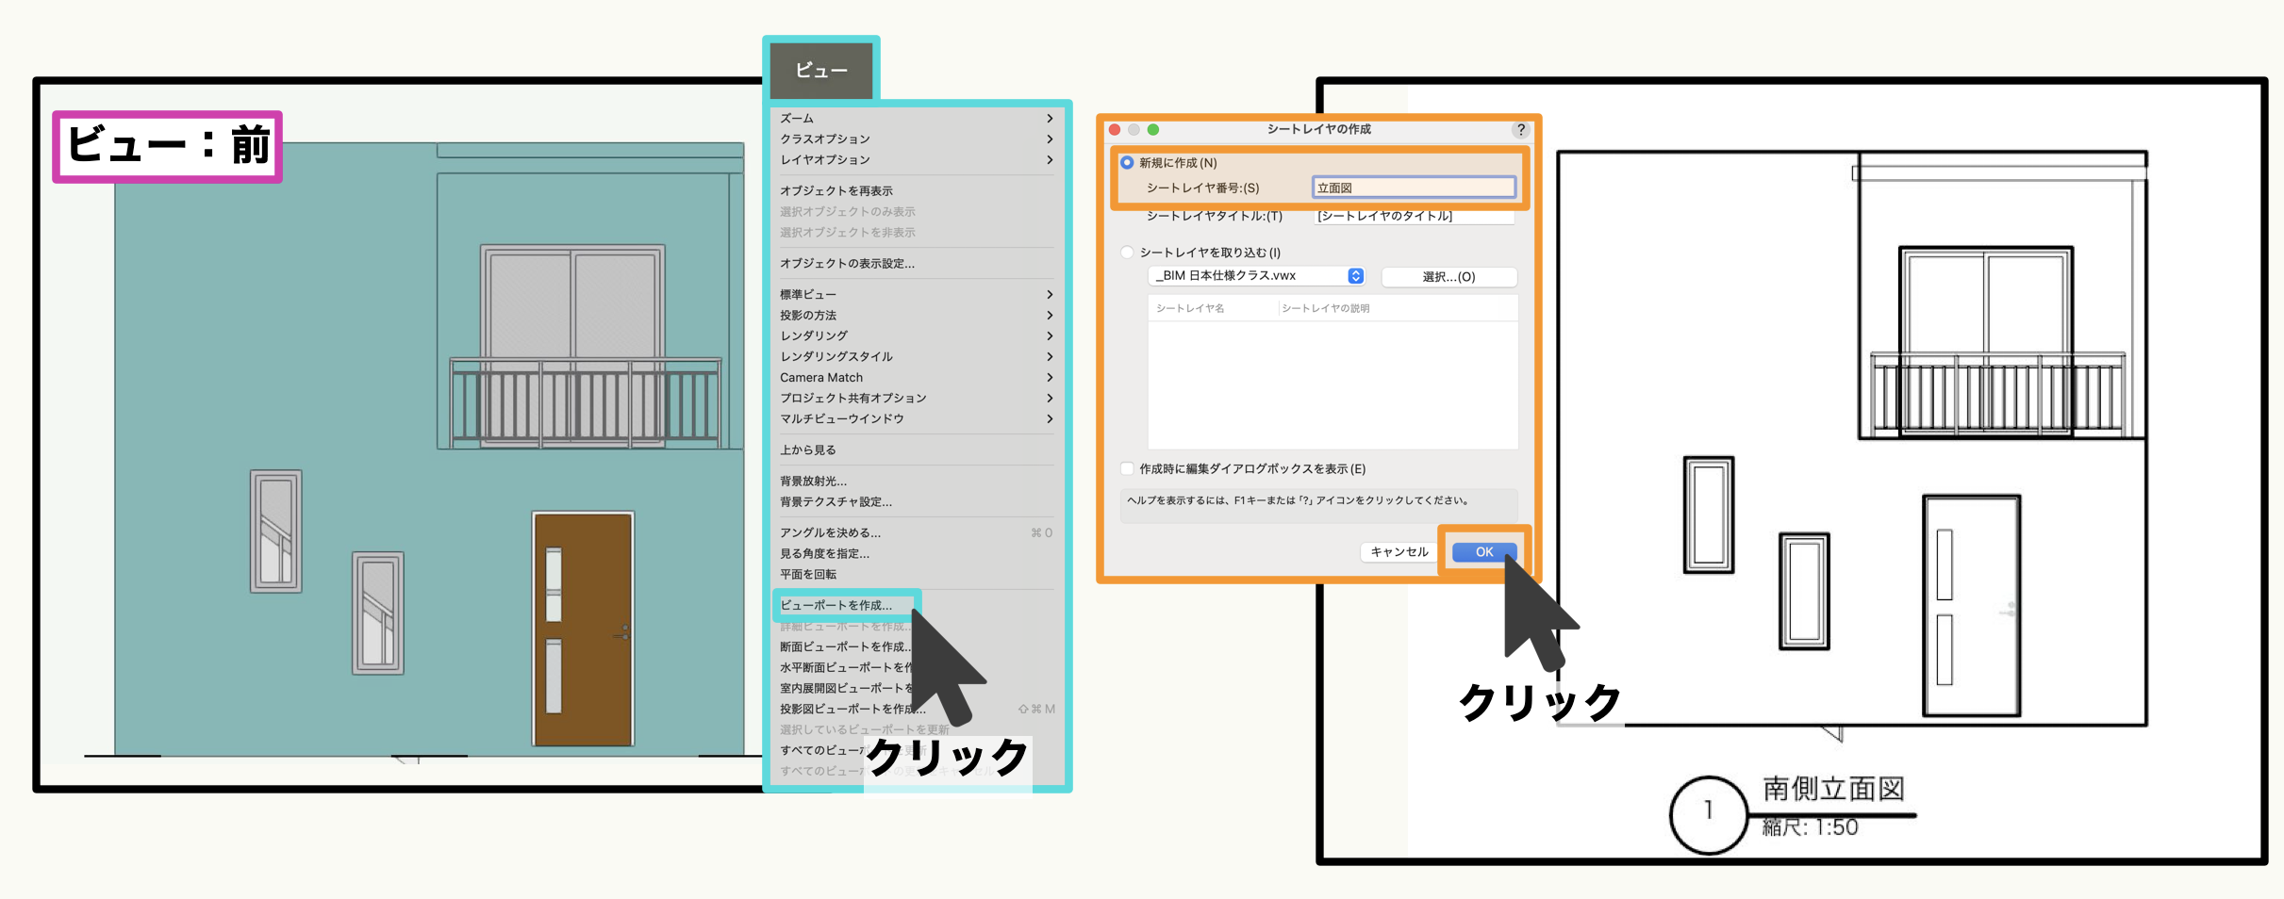
Task: Click the OK button
Action: pyautogui.click(x=1483, y=552)
